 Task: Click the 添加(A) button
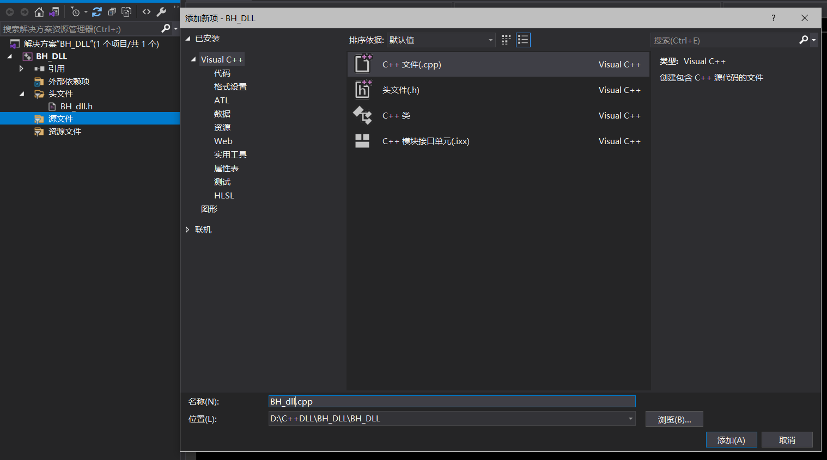tap(731, 439)
